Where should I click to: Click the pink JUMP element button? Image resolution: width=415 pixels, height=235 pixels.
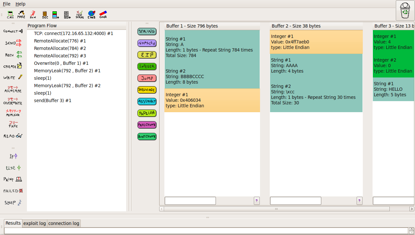(147, 78)
